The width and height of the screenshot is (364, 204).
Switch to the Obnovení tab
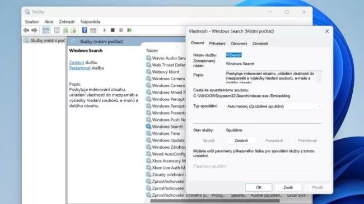[239, 43]
